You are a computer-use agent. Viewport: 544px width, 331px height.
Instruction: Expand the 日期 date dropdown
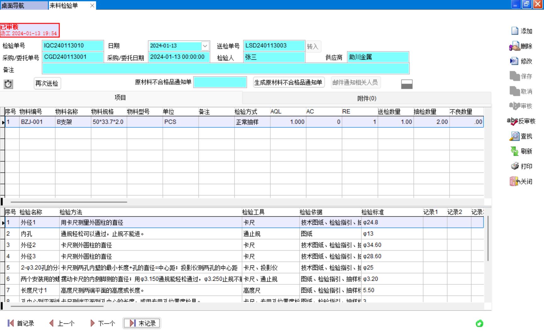[x=205, y=46]
